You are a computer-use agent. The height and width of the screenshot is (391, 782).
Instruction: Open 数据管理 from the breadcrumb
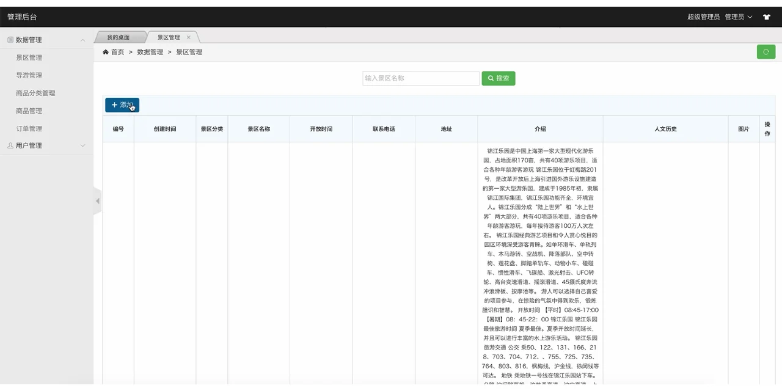click(x=150, y=52)
